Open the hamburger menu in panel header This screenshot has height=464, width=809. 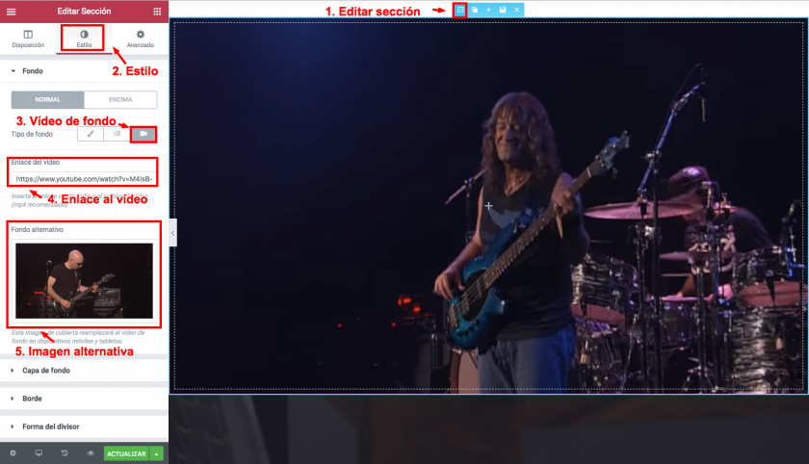point(11,11)
